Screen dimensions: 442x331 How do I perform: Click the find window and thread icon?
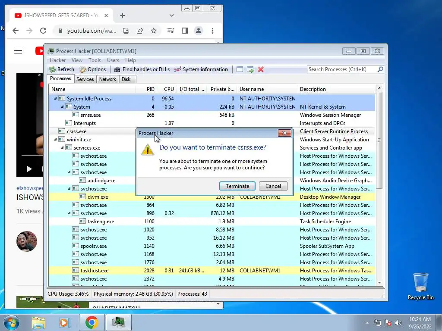pyautogui.click(x=250, y=69)
